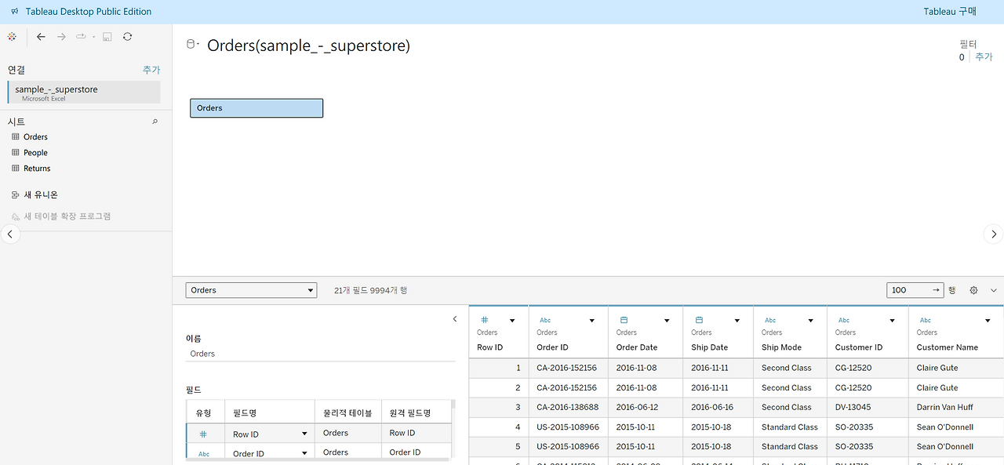Select the sample_-_superstore connection
1004x465 pixels.
pos(84,92)
